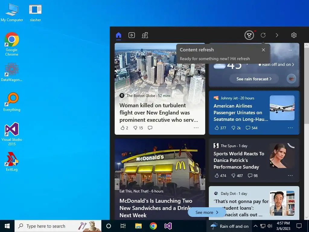This screenshot has width=309, height=232.
Task: Open File Explorer from taskbar
Action: pyautogui.click(x=138, y=226)
